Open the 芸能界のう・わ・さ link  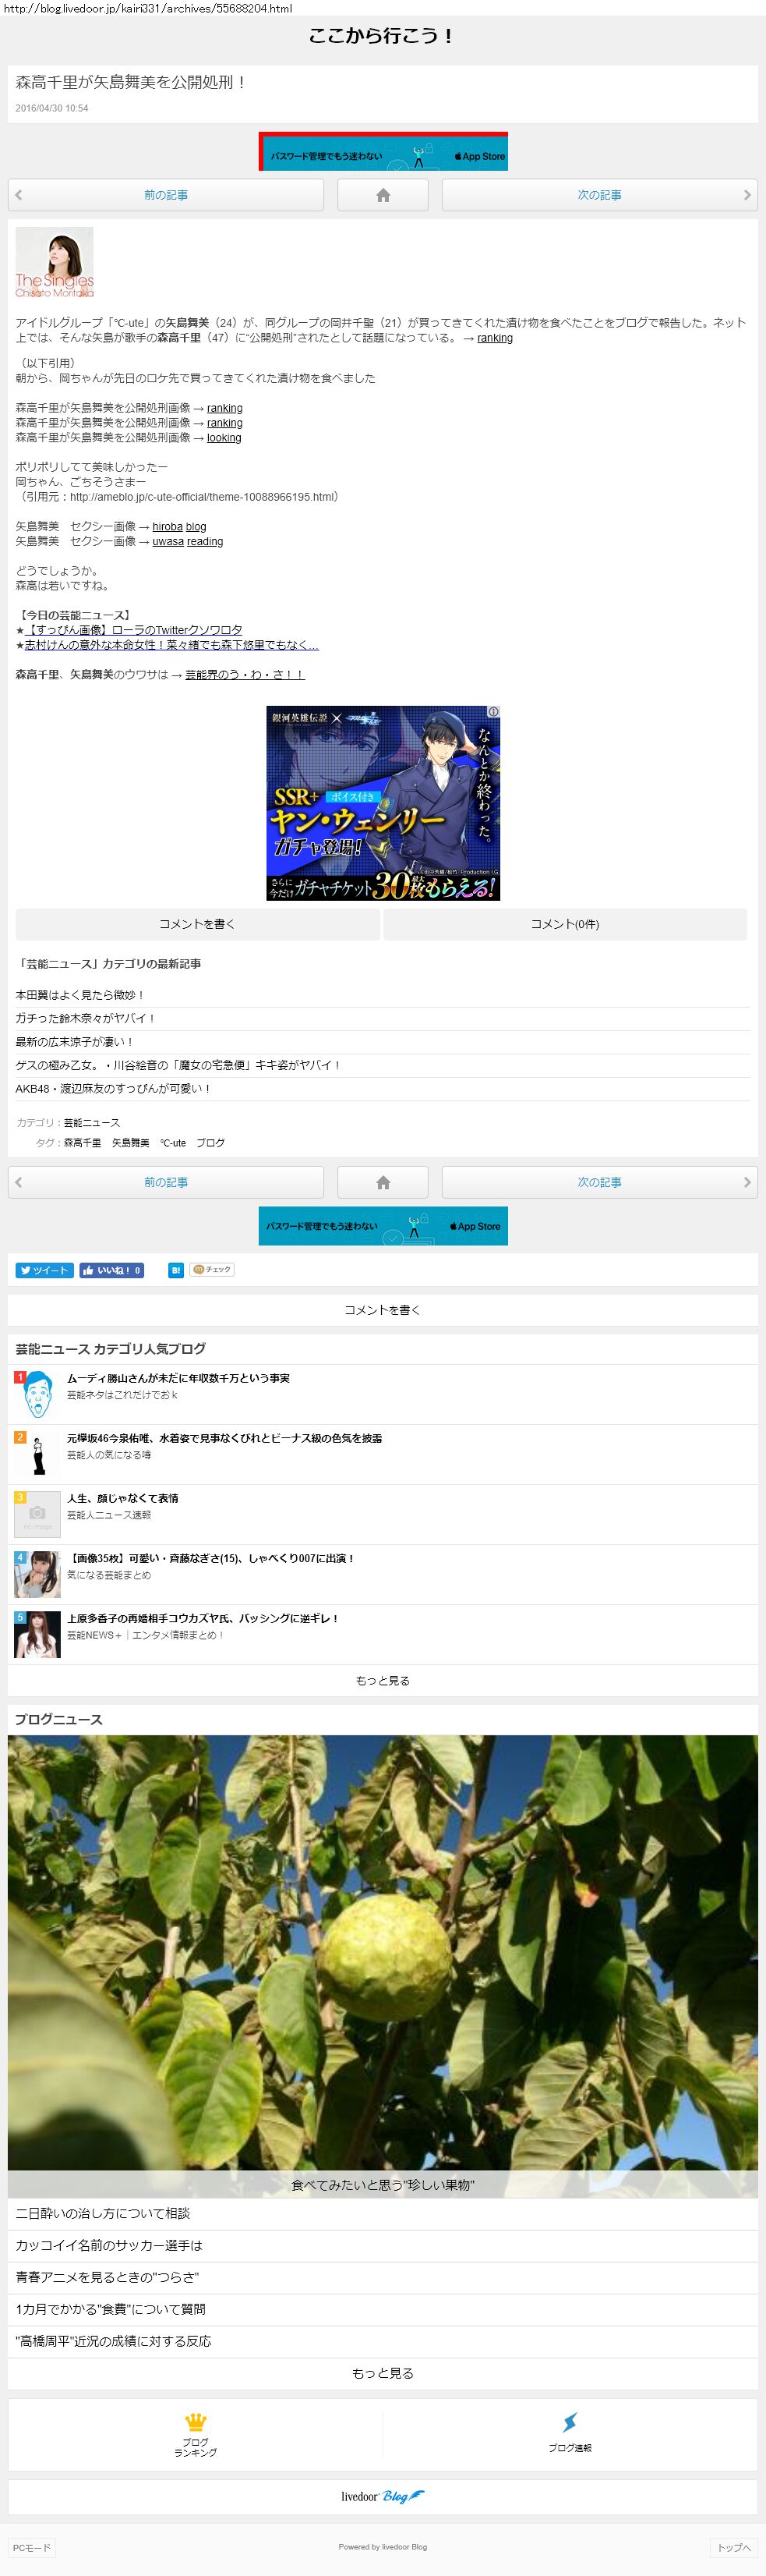click(245, 675)
